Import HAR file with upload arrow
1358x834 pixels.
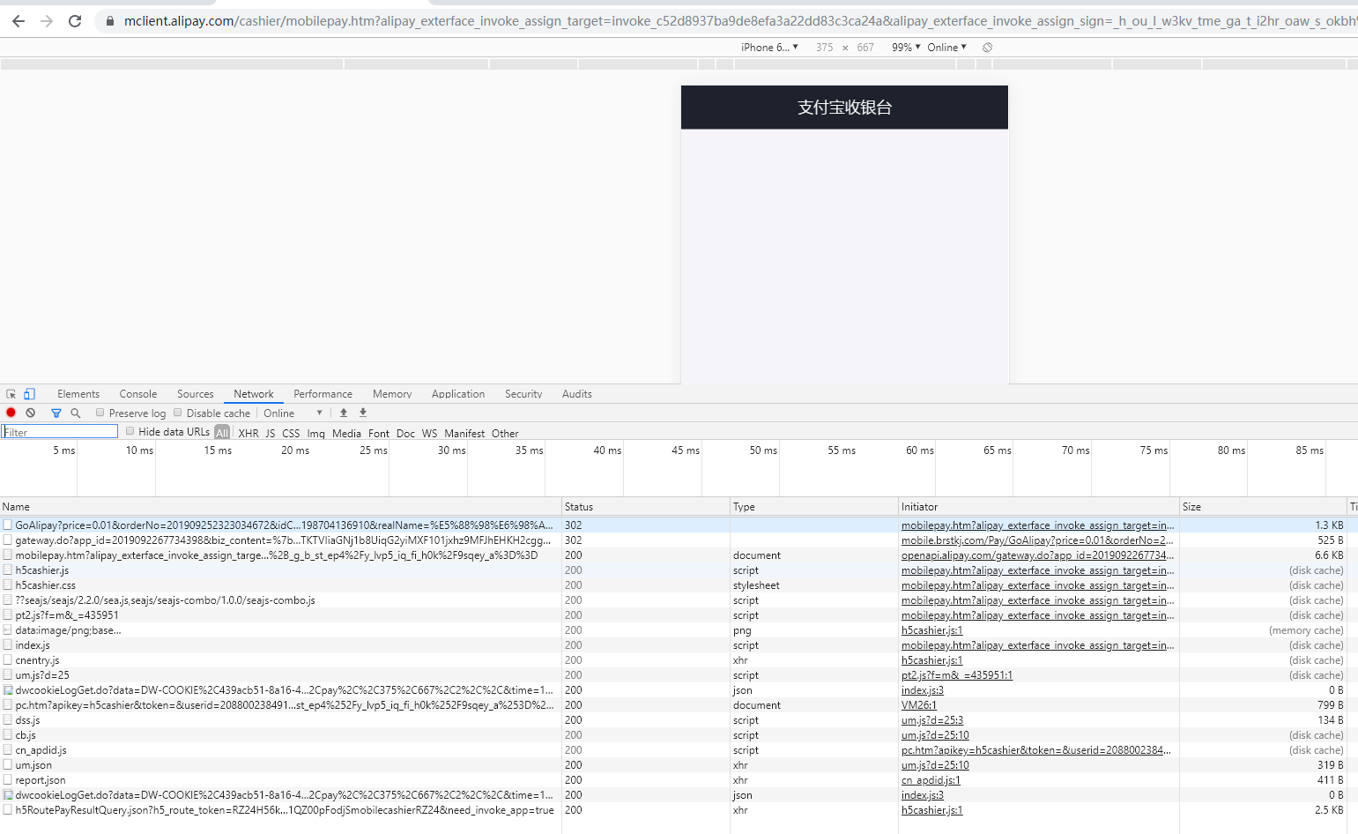[x=344, y=413]
